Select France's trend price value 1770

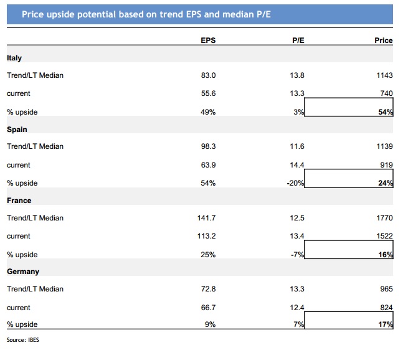[384, 218]
